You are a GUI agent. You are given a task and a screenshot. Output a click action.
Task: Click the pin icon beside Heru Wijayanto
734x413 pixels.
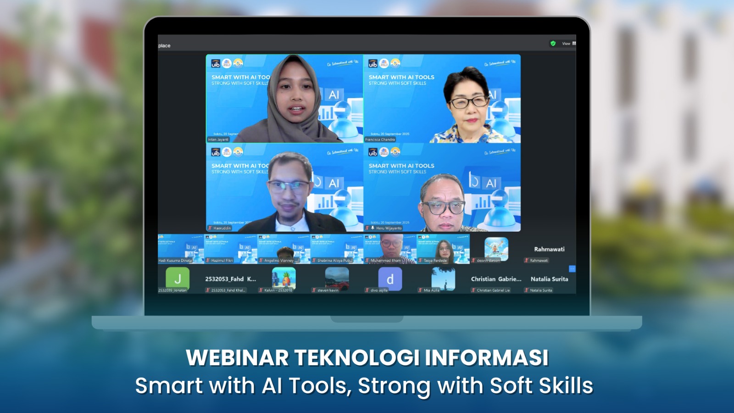click(x=373, y=228)
